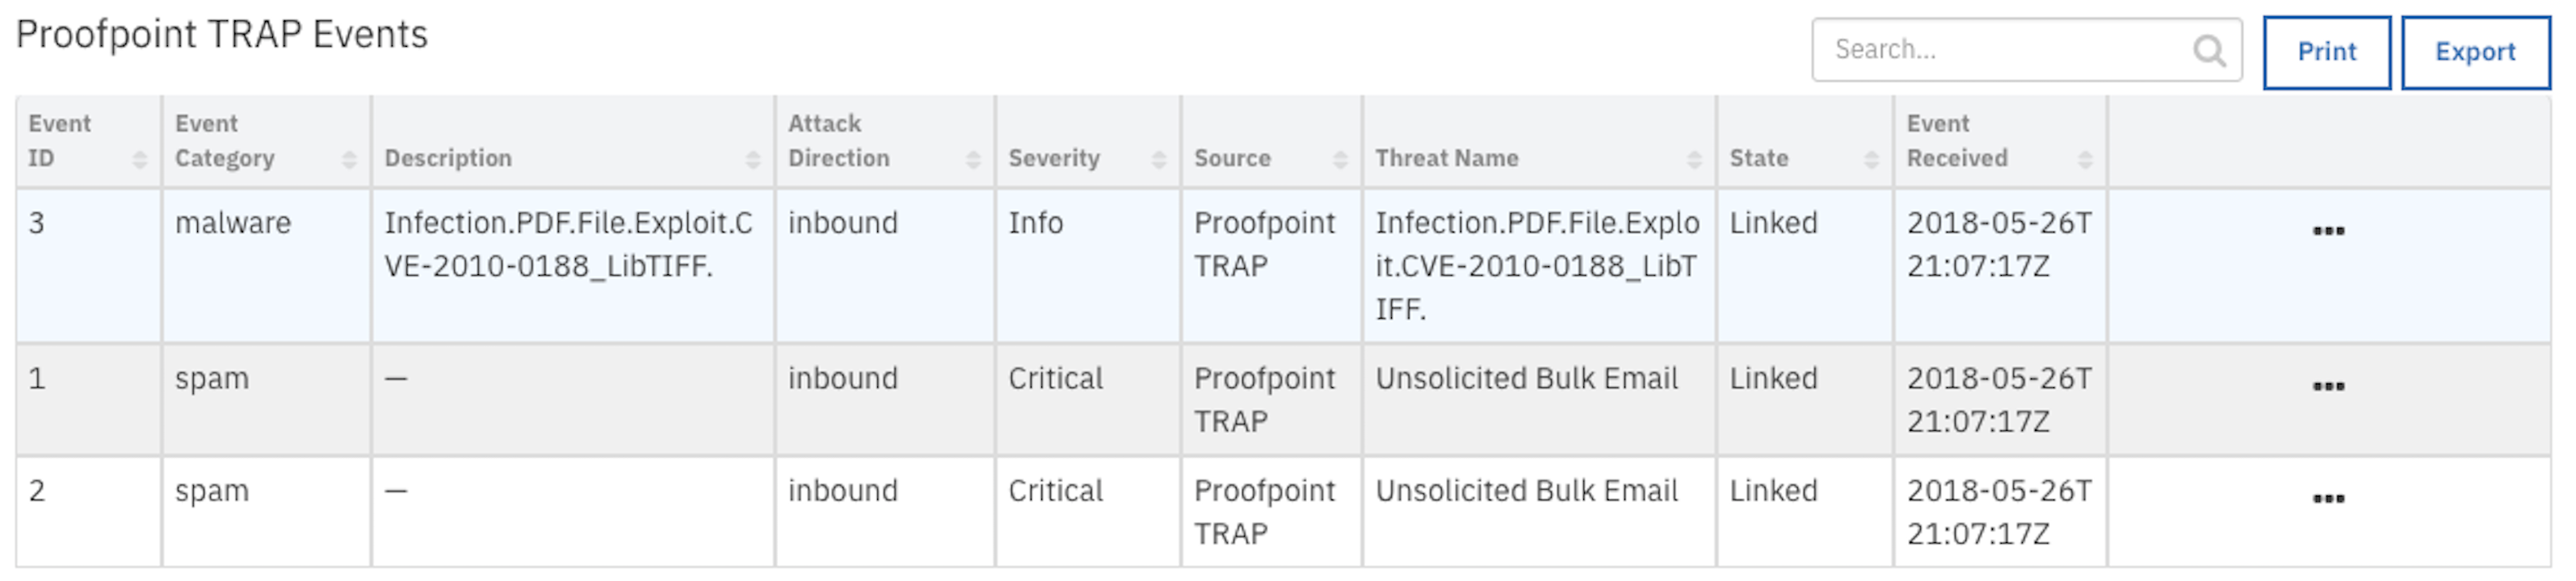
Task: Select the malware event row
Action: [1283, 265]
